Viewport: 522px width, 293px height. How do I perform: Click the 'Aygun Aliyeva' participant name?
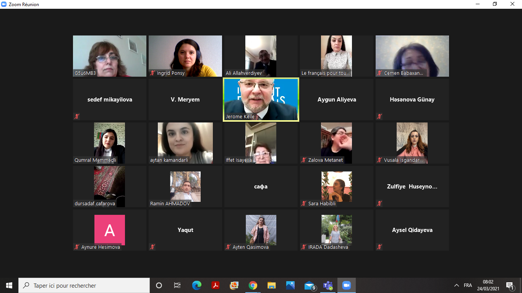[x=337, y=100]
